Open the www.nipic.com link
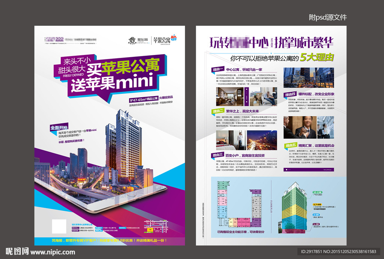 (x=52, y=252)
